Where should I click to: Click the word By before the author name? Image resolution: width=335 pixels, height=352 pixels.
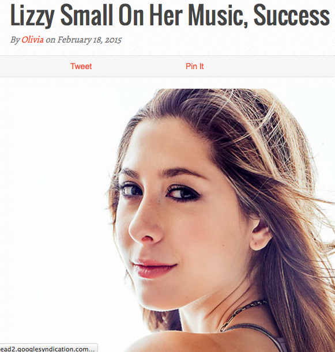tap(15, 40)
